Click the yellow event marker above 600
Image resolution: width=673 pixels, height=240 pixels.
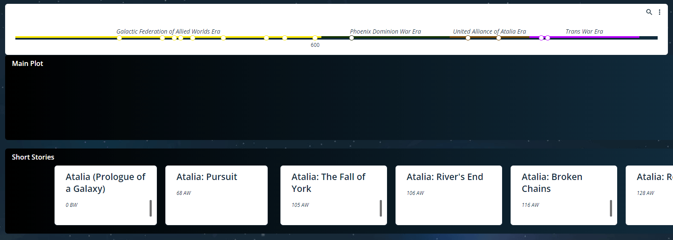coord(315,38)
